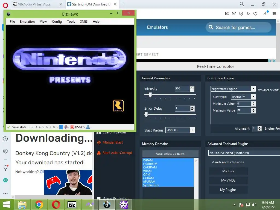Open the Opera main menu logo
This screenshot has width=280, height=210.
pos(5,5)
